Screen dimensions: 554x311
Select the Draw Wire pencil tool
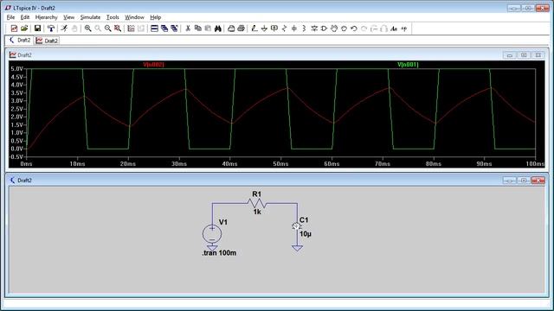(x=254, y=29)
